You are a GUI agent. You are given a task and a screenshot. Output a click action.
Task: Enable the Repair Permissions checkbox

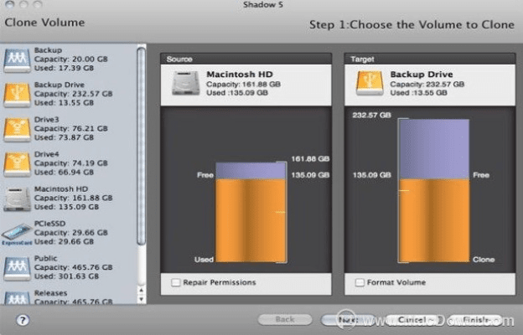(176, 283)
